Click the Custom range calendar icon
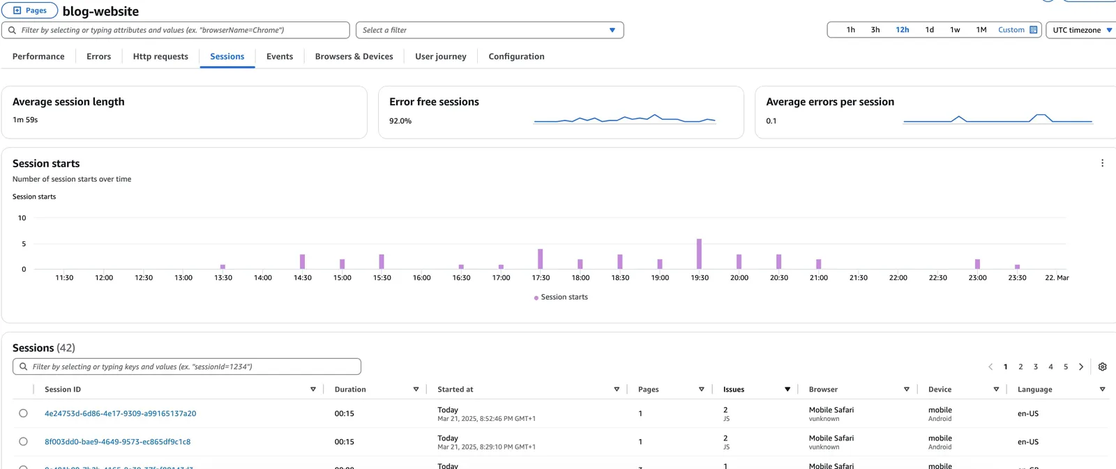 click(x=1034, y=30)
